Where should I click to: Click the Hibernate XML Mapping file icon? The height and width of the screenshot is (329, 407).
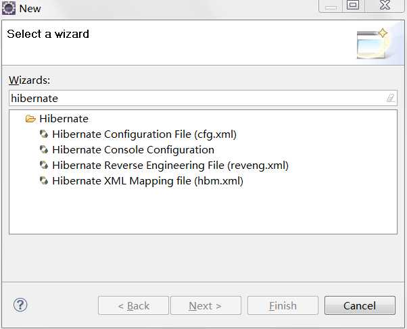[44, 181]
